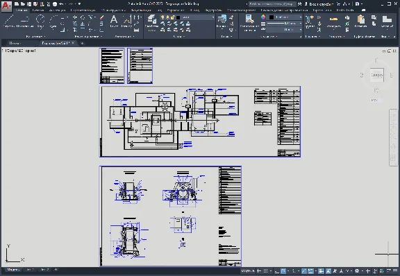This screenshot has width=400, height=276.
Task: Activate the Measure (Измерить) tool
Action: coord(333,21)
